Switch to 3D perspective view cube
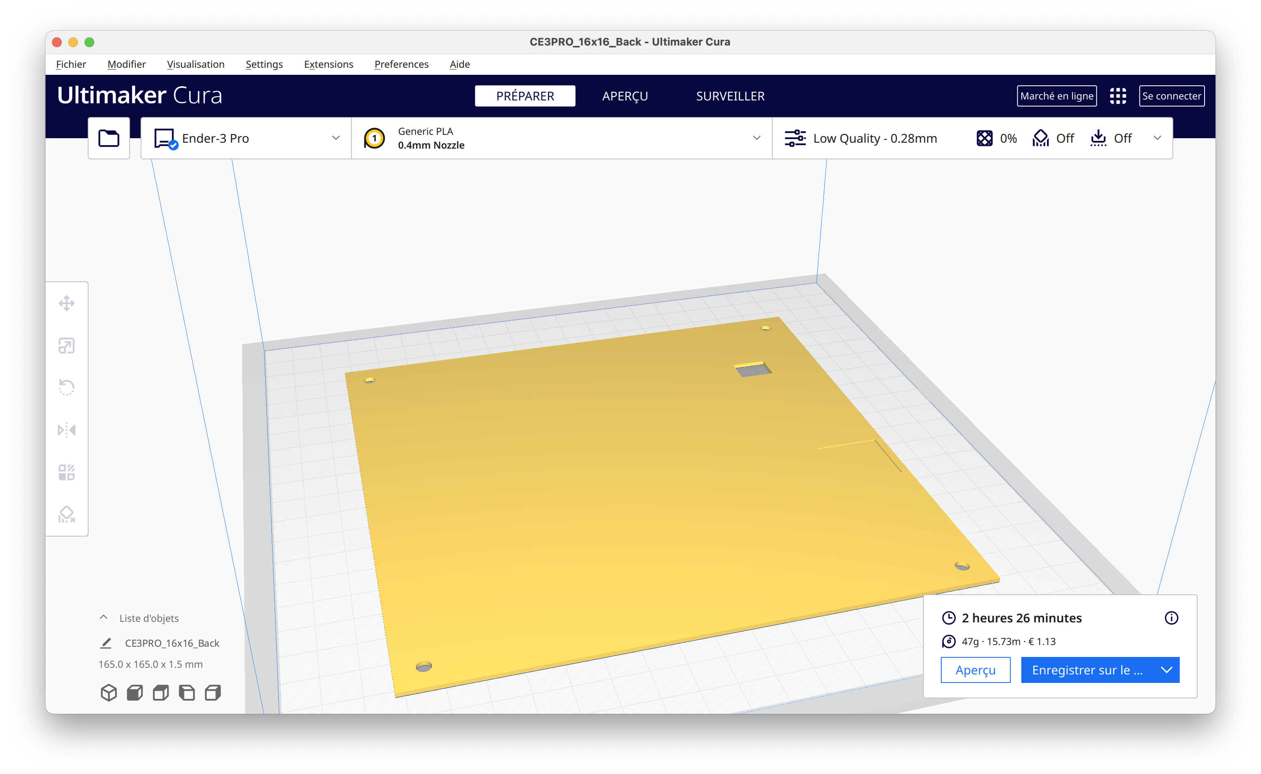 coord(108,693)
